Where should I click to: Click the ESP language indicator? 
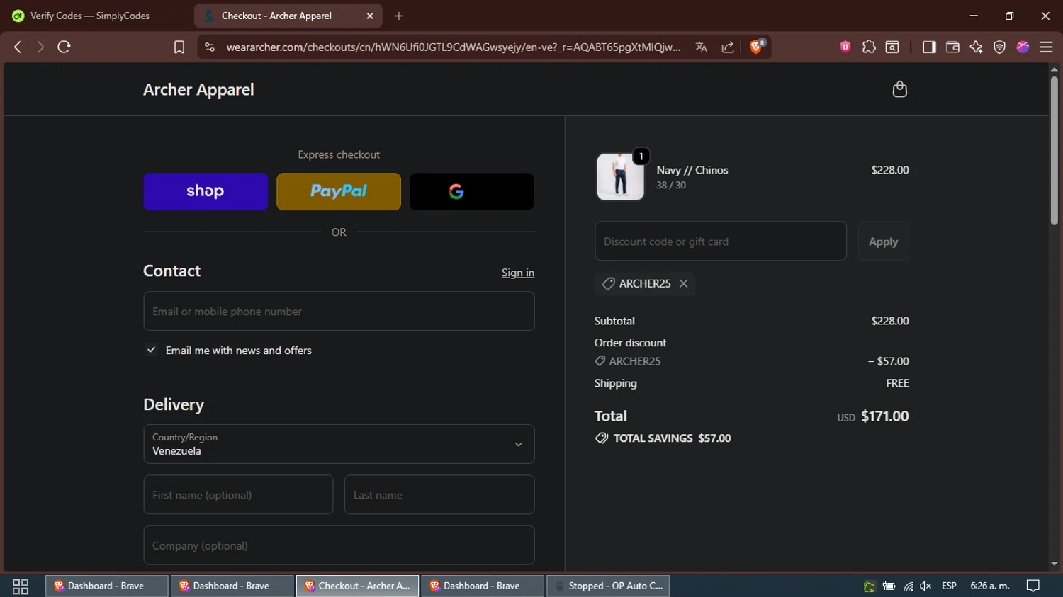coord(949,586)
